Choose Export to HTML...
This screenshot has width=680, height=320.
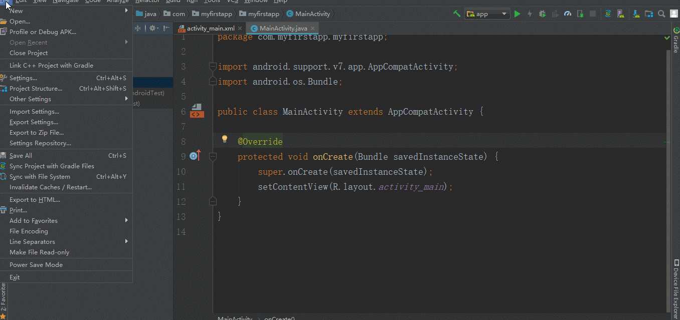coord(66,199)
